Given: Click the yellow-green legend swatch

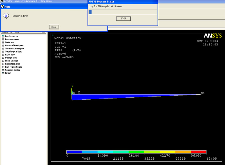Looking at the screenshot, I should [x=152, y=152].
